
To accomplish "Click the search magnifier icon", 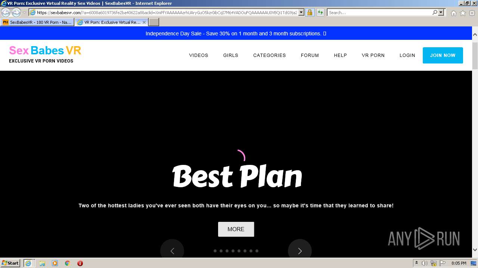I will pyautogui.click(x=435, y=12).
